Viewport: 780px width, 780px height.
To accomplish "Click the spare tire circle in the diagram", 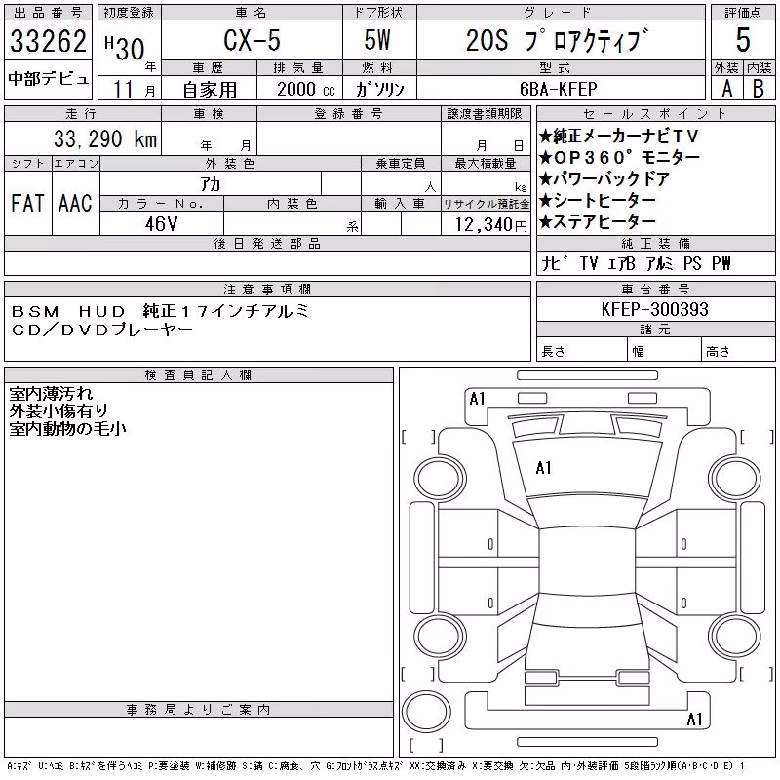I will point(426,711).
